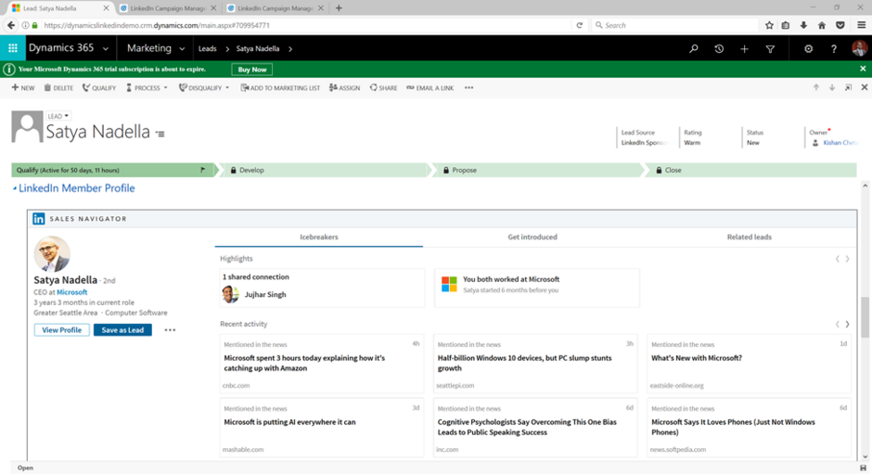Click in the browser Search field
The image size is (872, 475).
675,25
